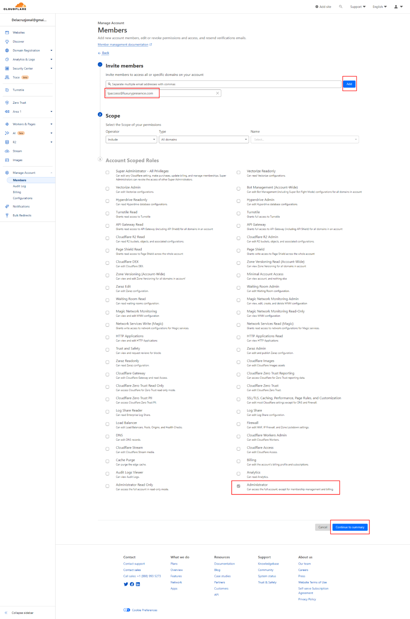Click the Collapse sidebar chevrons icon

[6, 613]
